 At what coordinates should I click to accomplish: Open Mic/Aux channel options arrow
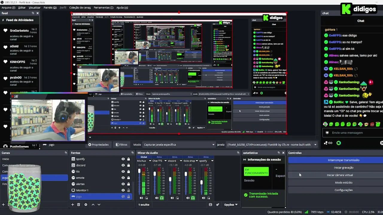tap(150, 161)
